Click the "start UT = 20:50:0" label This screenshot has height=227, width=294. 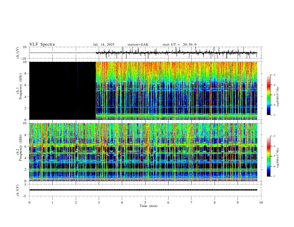(x=179, y=45)
